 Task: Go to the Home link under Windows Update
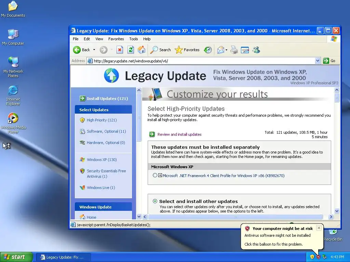92,217
